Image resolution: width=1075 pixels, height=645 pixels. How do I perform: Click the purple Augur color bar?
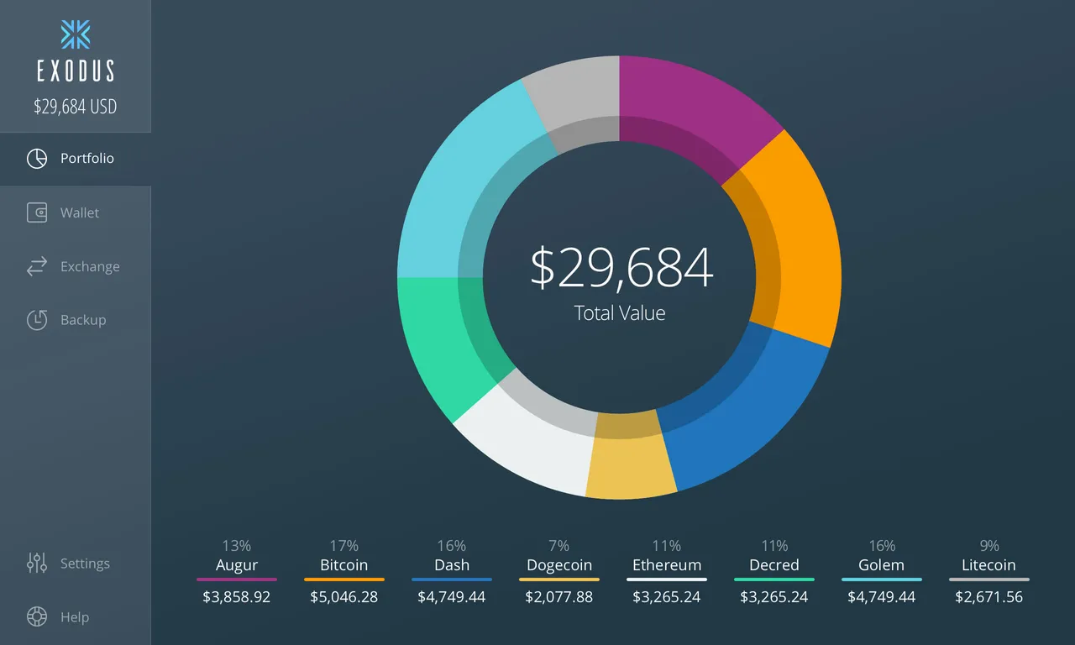tap(237, 579)
